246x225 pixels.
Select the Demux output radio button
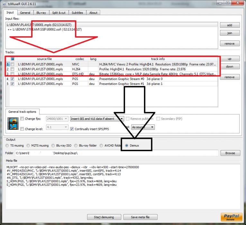[127, 146]
